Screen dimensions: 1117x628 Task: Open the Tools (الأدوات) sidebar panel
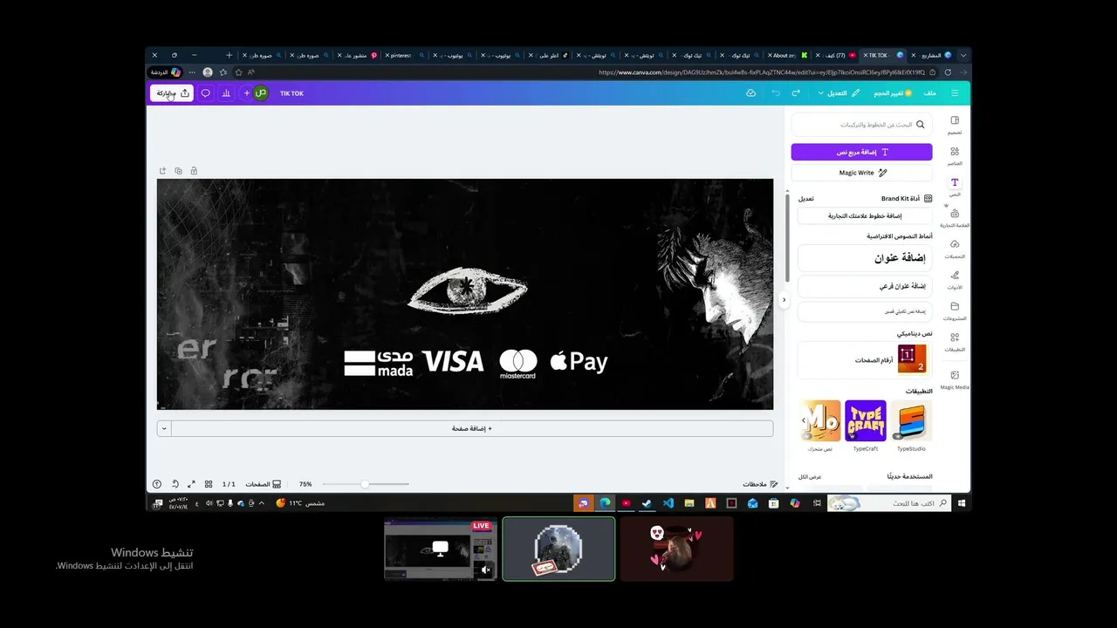tap(955, 280)
